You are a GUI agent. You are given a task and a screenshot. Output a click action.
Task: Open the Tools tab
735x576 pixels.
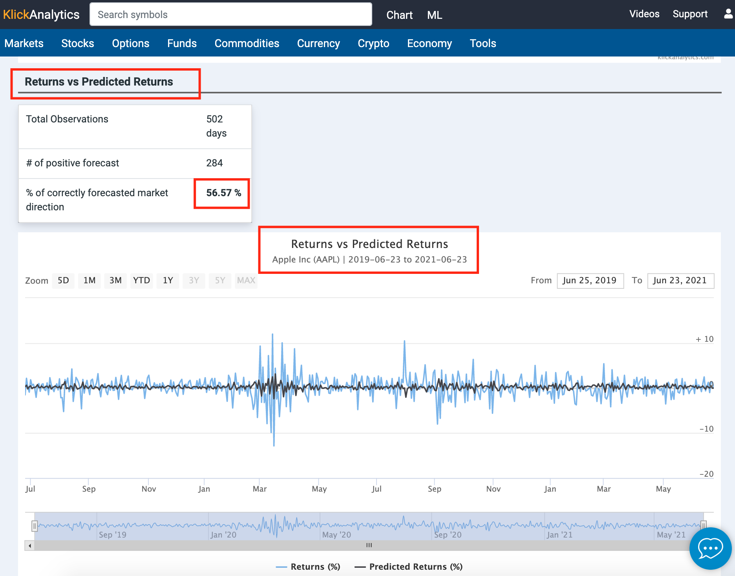point(483,43)
